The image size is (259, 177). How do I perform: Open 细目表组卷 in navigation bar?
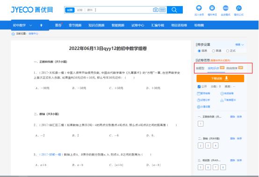pos(179,25)
